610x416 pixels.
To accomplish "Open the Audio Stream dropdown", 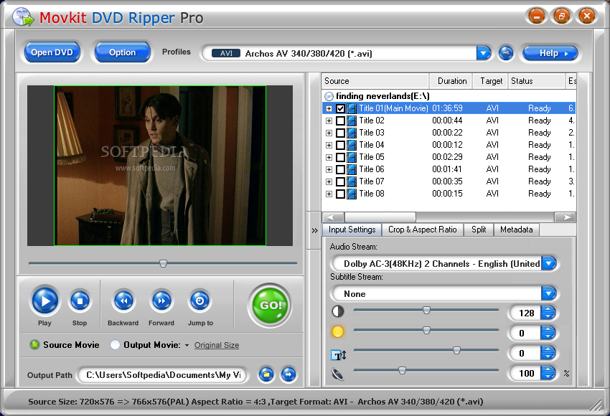I will click(x=549, y=264).
